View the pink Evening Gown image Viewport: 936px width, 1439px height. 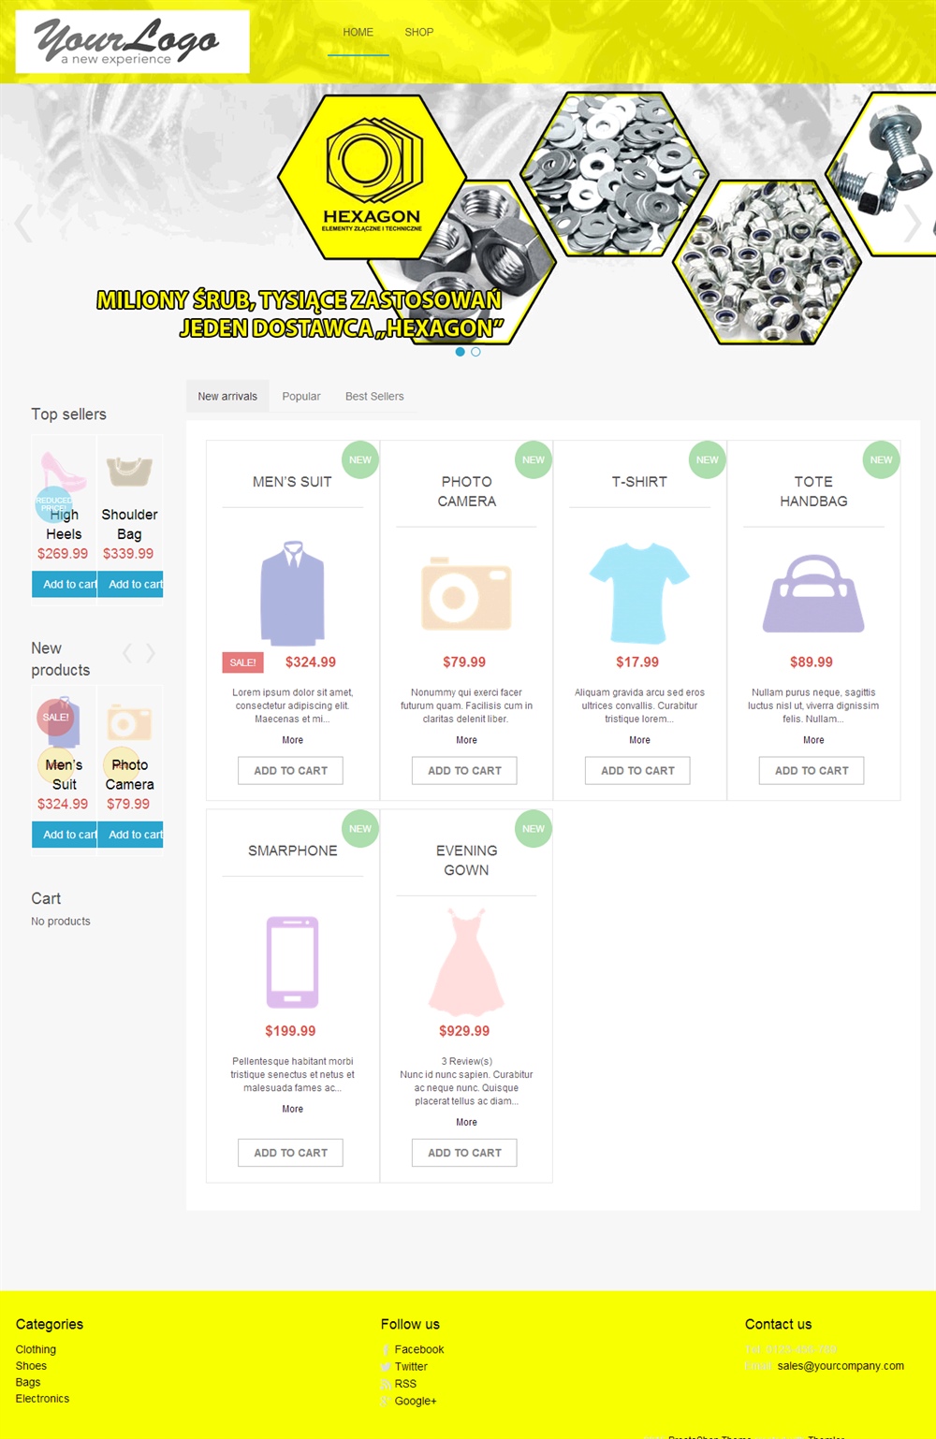click(466, 962)
